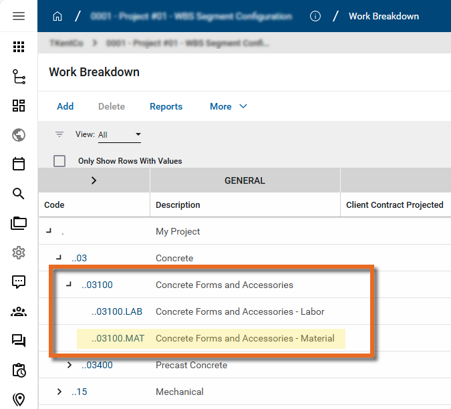Open the Reports menu item

point(166,106)
